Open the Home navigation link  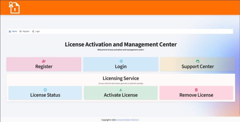coord(13,31)
